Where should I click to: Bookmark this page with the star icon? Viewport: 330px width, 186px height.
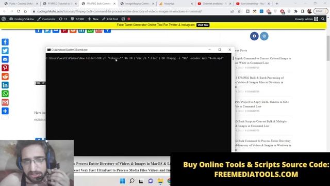pos(239,11)
